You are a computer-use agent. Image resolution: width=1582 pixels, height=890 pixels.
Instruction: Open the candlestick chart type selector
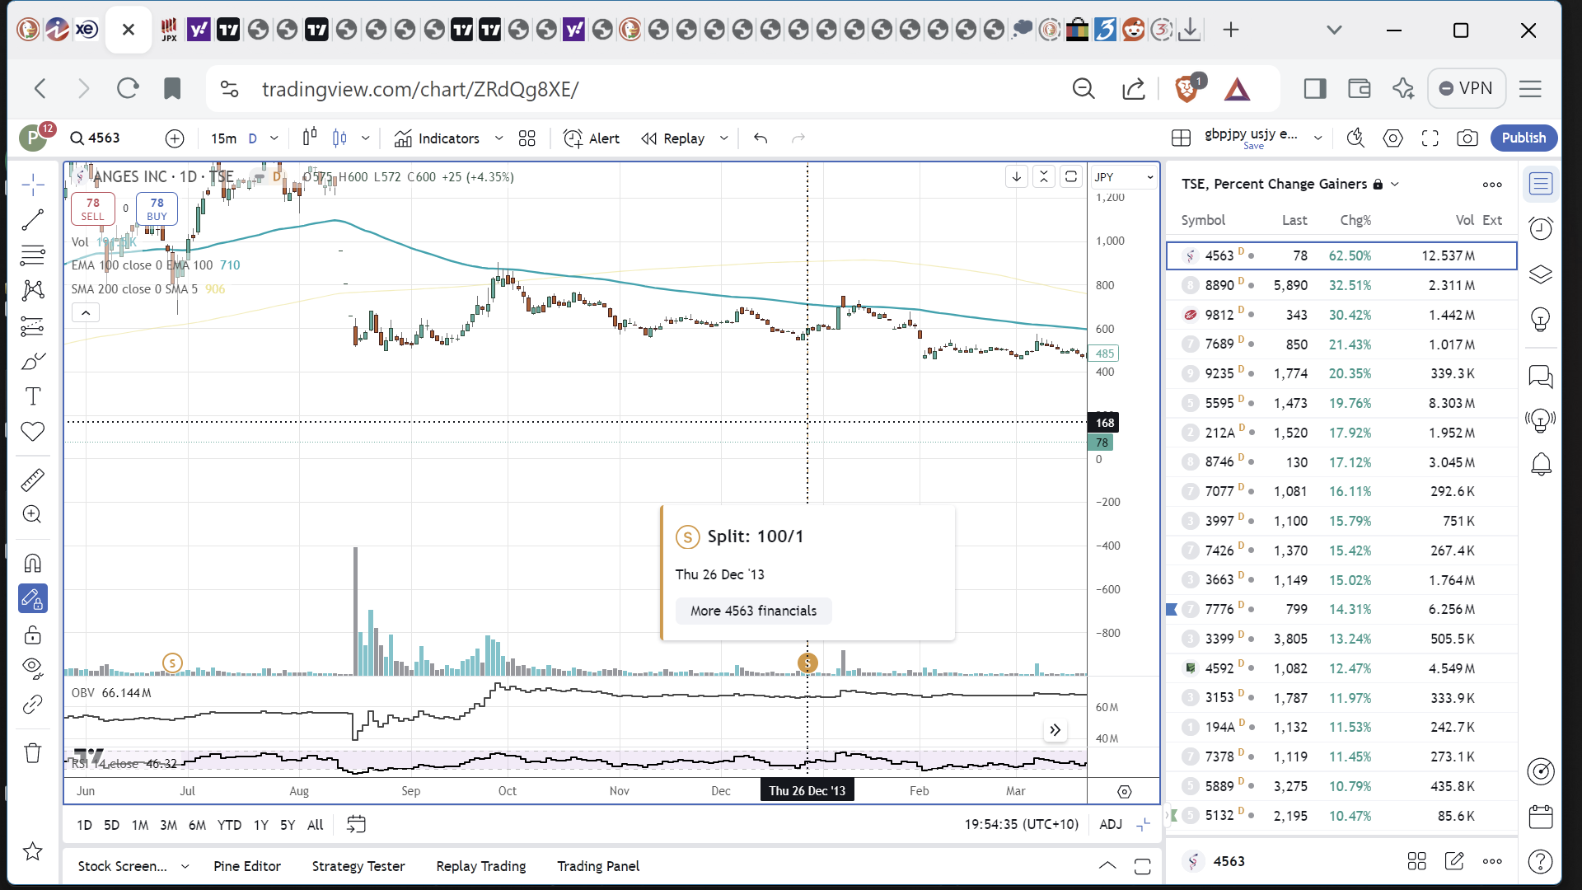pyautogui.click(x=310, y=138)
